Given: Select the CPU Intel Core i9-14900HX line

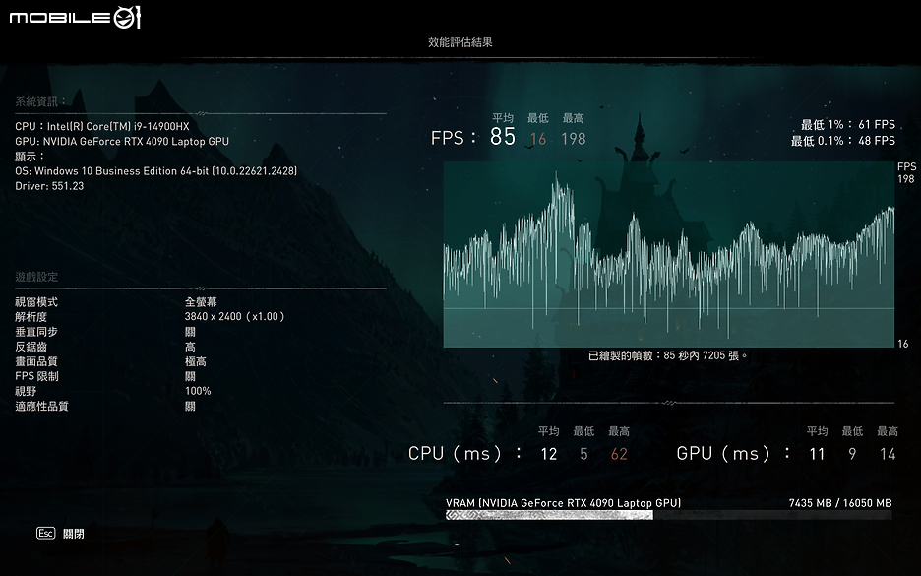Looking at the screenshot, I should [x=102, y=126].
